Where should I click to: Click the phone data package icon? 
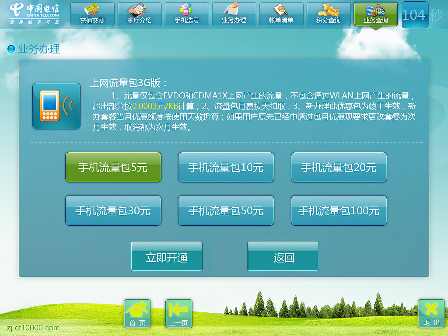coord(56,106)
